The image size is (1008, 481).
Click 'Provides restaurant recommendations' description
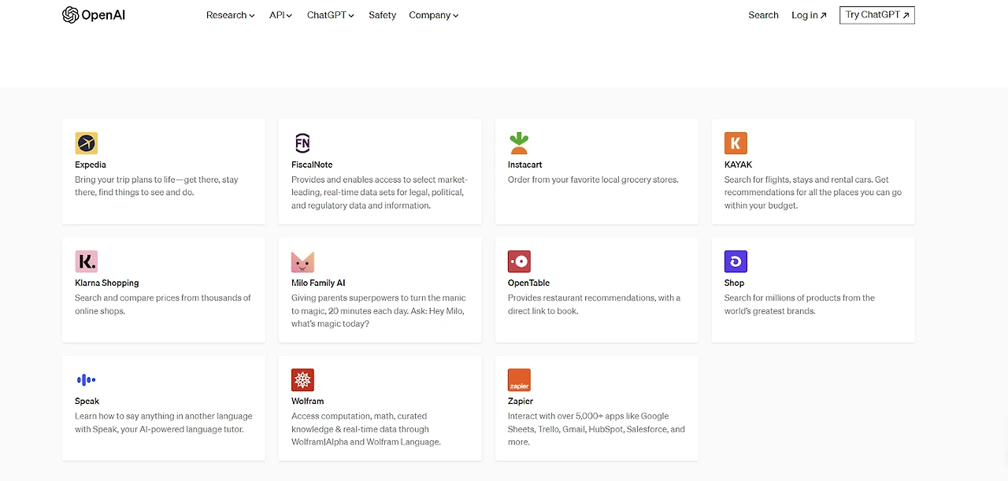(x=594, y=304)
